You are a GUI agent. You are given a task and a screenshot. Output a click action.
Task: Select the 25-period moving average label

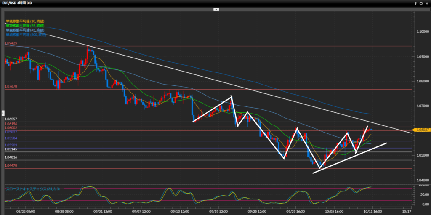point(25,26)
